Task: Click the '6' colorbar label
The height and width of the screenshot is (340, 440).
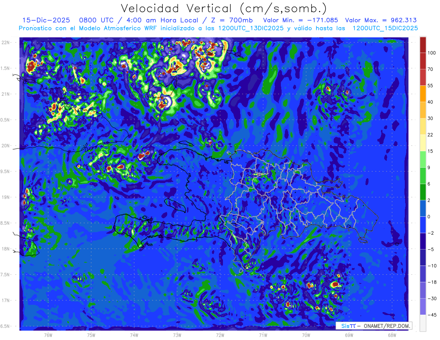Action: [429, 184]
